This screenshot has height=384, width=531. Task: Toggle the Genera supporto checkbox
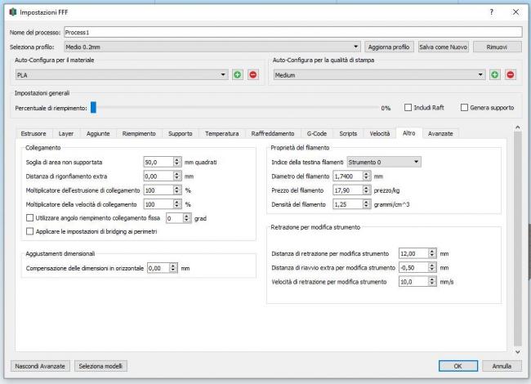click(464, 108)
